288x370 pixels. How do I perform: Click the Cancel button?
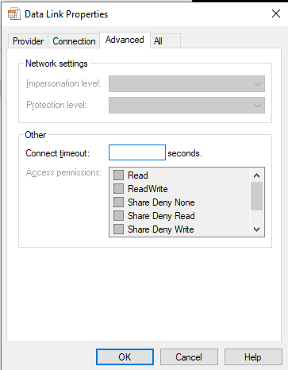coord(189,357)
